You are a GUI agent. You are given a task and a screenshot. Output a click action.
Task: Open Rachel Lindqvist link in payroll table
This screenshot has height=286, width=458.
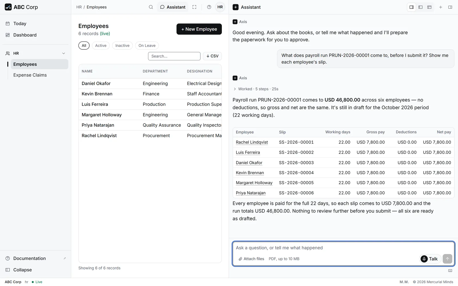pyautogui.click(x=252, y=142)
